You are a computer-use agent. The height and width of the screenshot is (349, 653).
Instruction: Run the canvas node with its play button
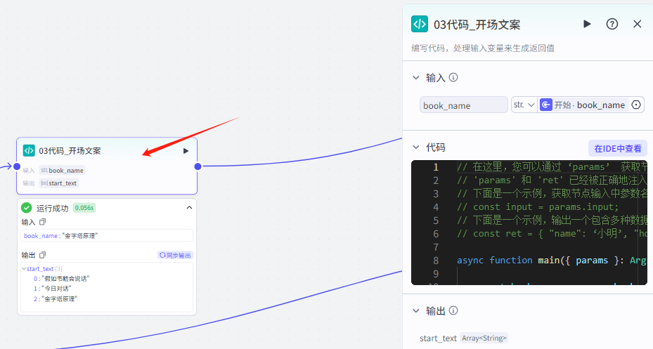click(186, 151)
